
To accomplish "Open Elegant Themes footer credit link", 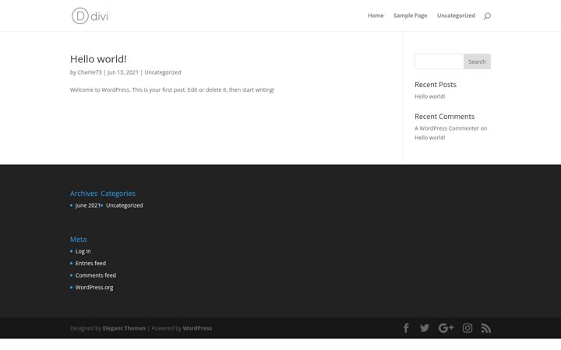I will click(124, 328).
